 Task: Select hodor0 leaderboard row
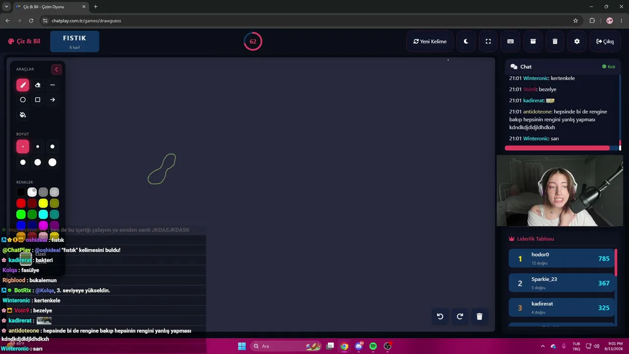click(560, 259)
